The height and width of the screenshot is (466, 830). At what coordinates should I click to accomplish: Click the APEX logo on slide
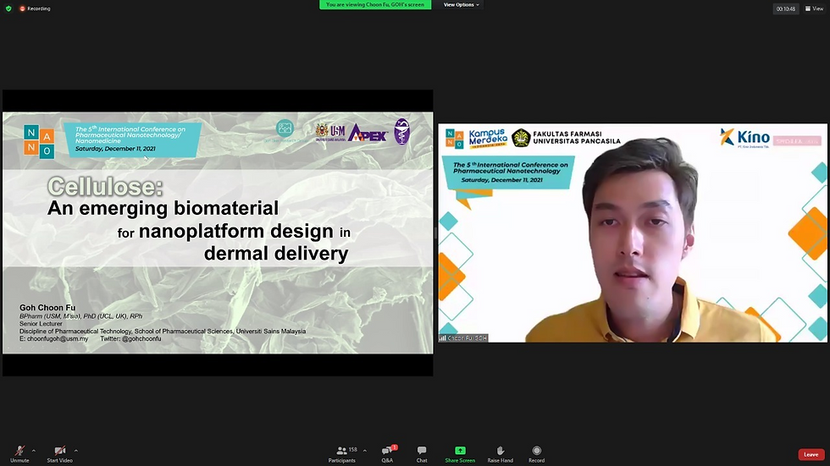pyautogui.click(x=368, y=133)
